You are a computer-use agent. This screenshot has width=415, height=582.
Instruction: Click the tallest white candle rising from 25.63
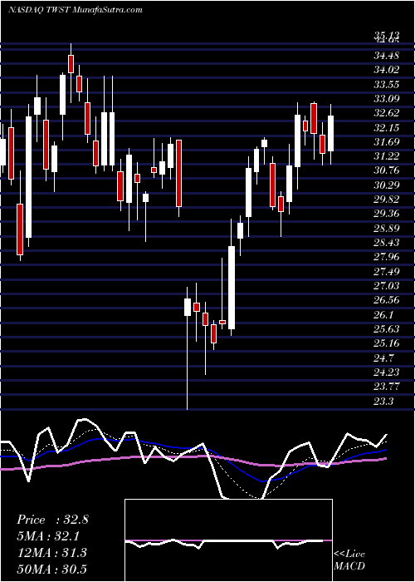[x=232, y=288]
